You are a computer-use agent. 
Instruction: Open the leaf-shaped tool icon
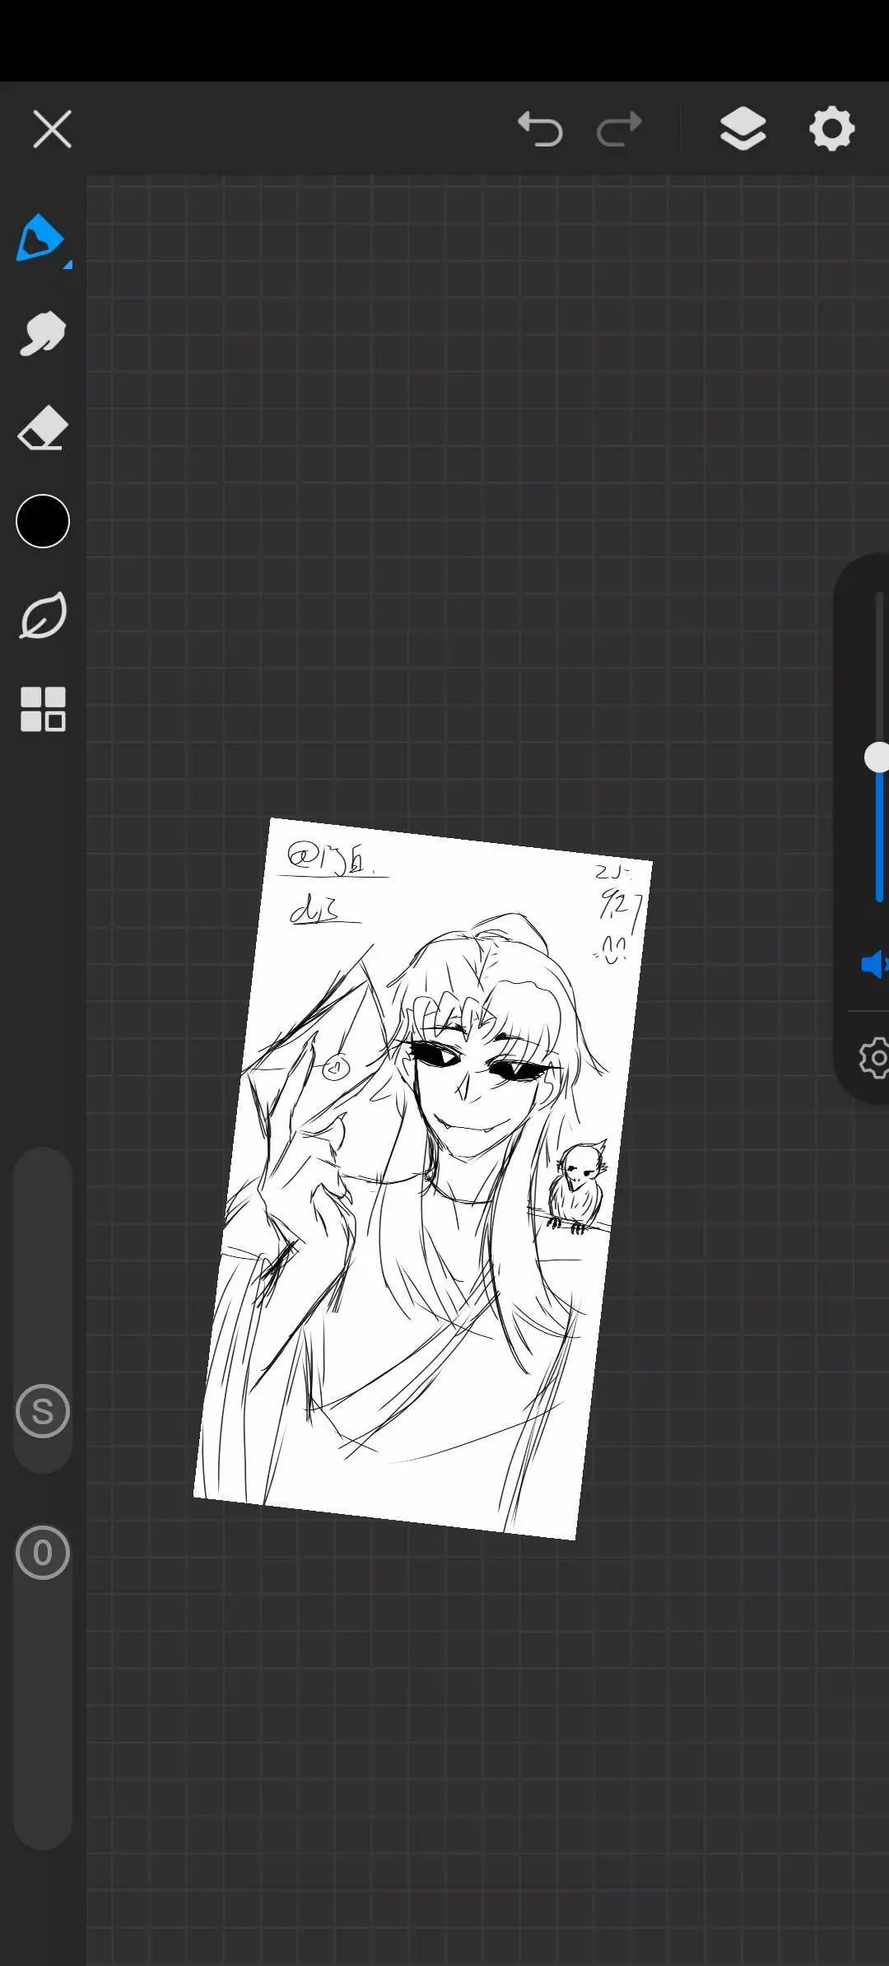[x=42, y=616]
